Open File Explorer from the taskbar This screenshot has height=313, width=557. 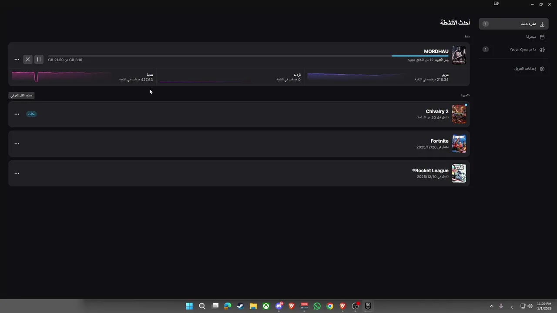coord(253,306)
